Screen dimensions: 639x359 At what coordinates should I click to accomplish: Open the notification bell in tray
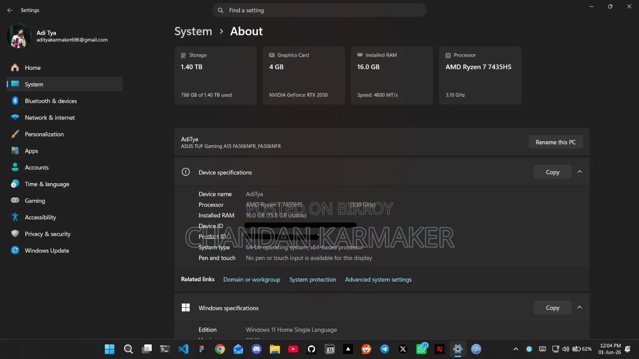(628, 349)
